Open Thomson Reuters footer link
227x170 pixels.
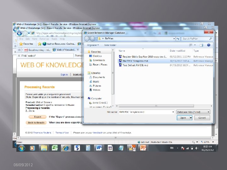click(x=42, y=133)
